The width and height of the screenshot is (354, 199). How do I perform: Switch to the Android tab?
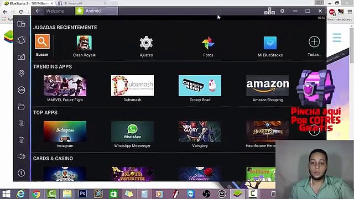[x=96, y=11]
